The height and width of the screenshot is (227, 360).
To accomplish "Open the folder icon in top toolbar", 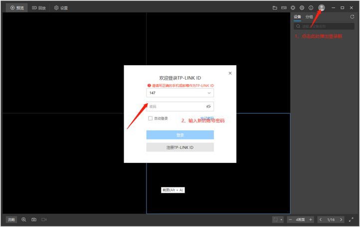I will point(275,8).
